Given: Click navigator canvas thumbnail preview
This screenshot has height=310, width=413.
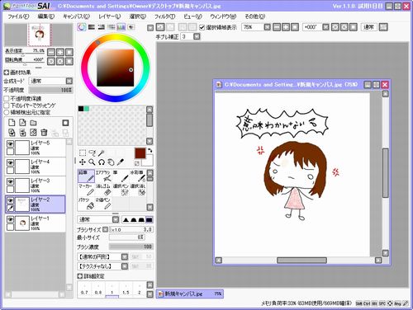Looking at the screenshot, I should tap(39, 35).
